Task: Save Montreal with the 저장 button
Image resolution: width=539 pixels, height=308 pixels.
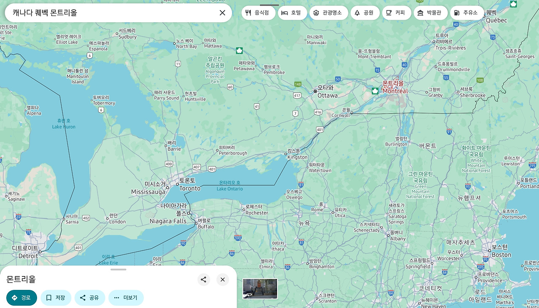Action: [x=56, y=297]
